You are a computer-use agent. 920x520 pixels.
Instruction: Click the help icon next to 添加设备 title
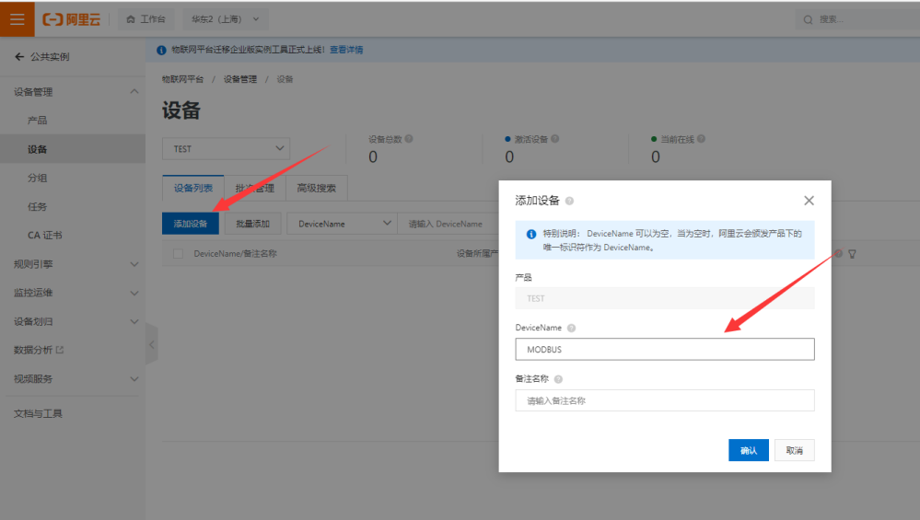569,201
